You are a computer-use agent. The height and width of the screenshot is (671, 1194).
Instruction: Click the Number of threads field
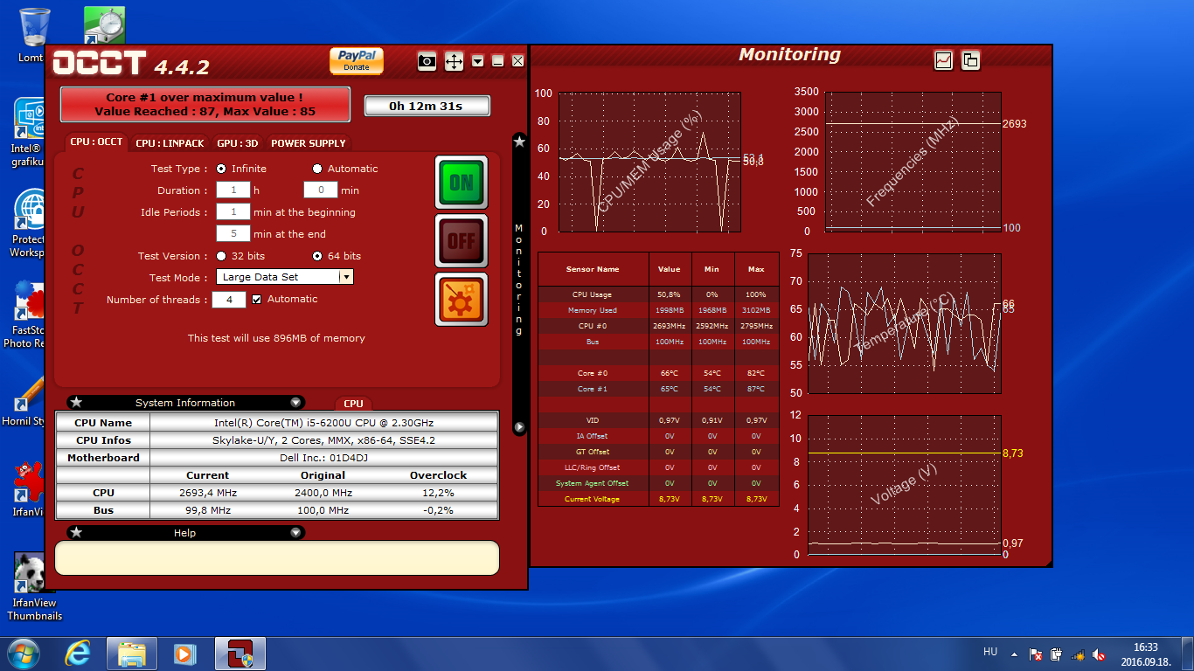pyautogui.click(x=229, y=299)
